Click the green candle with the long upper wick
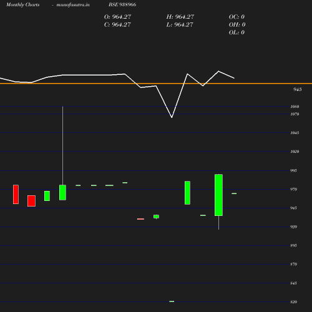 [x=62, y=192]
